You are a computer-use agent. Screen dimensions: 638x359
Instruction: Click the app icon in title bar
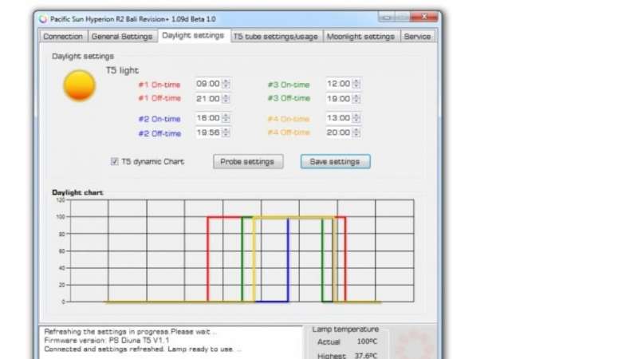[x=43, y=18]
